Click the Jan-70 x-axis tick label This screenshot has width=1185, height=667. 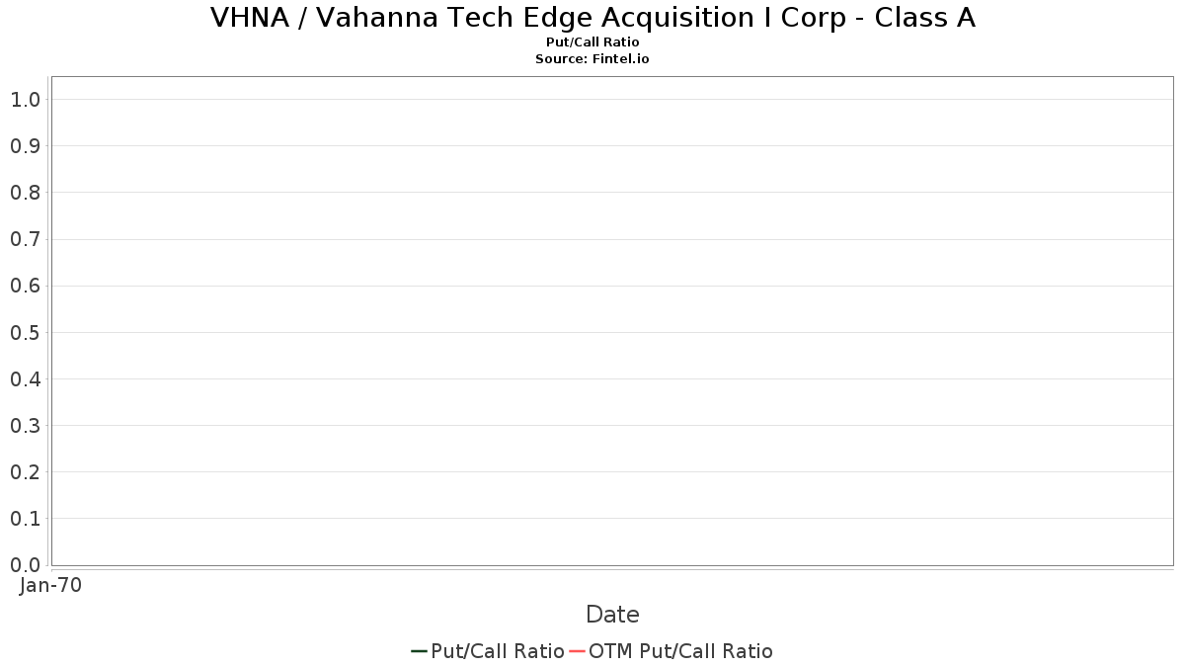51,585
